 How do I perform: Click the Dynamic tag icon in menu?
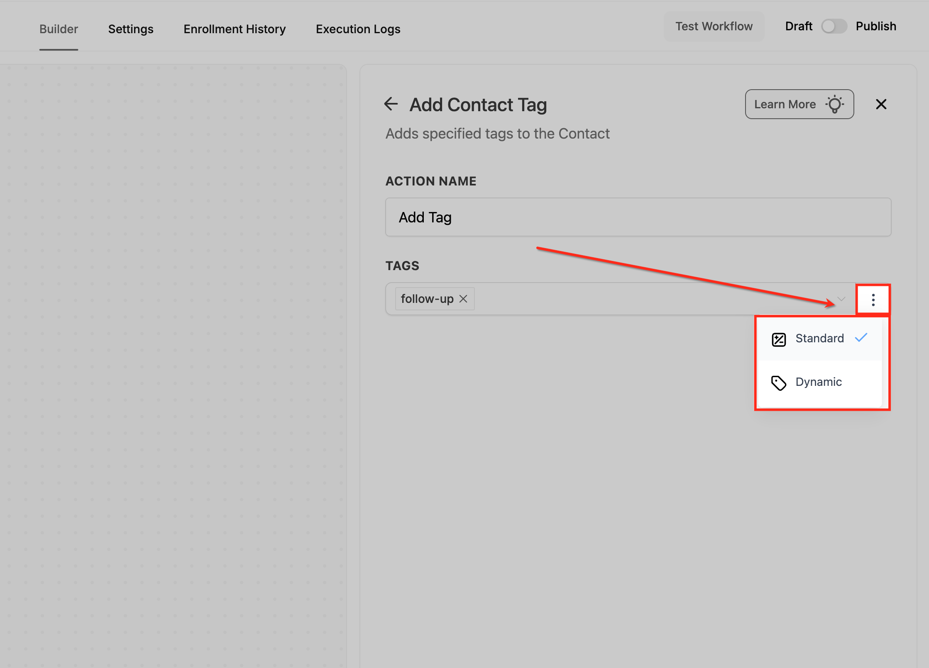coord(778,383)
